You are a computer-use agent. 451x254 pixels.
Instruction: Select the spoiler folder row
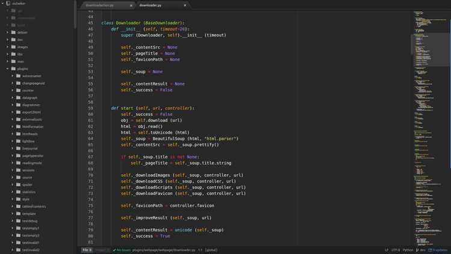pos(37,184)
